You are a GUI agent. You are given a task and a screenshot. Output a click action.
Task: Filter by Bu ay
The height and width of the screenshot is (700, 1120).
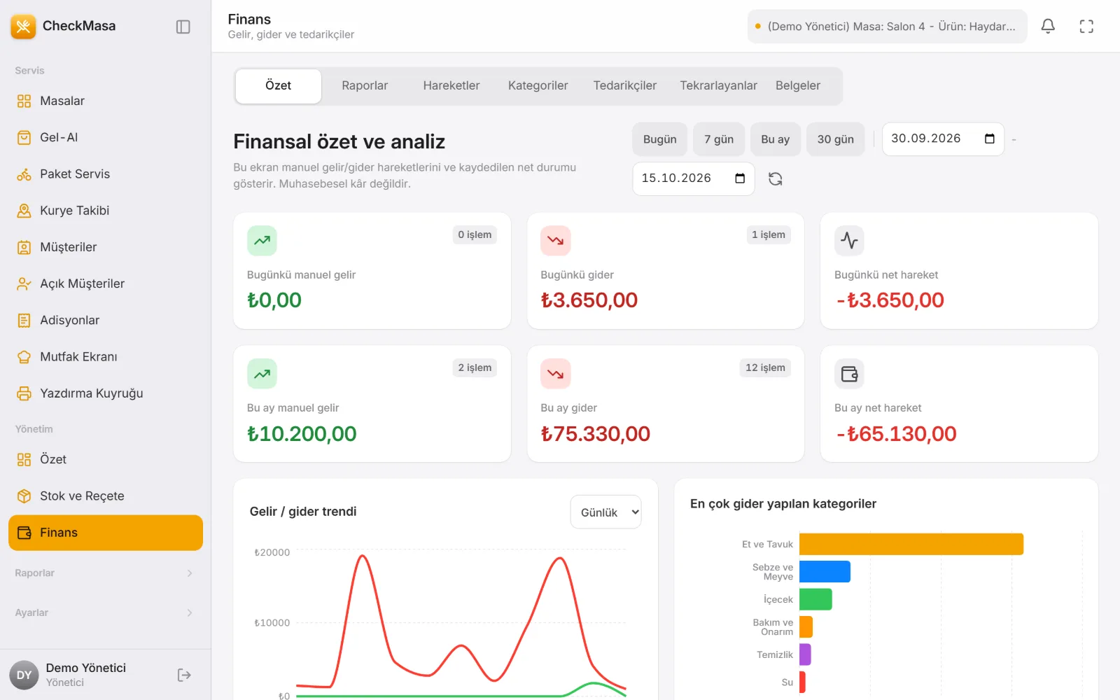coord(776,139)
